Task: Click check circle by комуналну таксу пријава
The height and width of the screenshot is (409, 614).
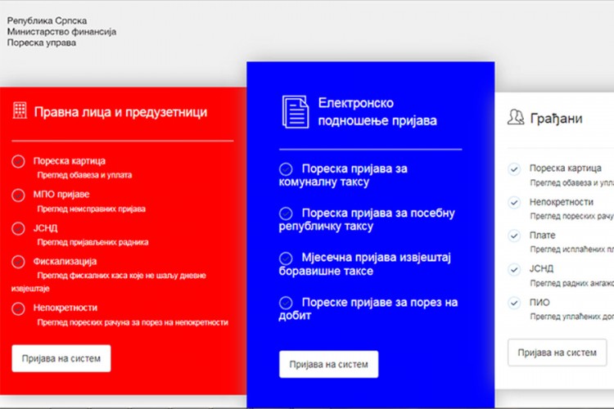Action: (x=286, y=169)
